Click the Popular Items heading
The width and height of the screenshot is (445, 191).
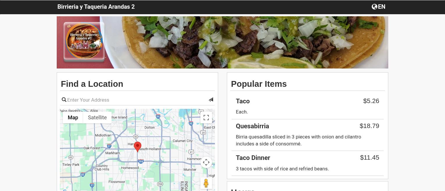click(259, 84)
